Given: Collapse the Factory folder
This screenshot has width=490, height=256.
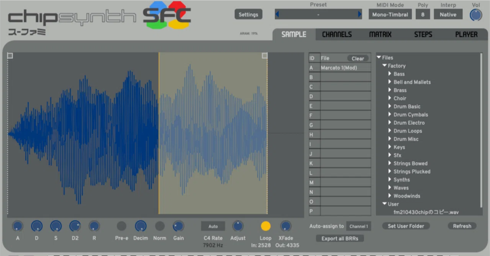Looking at the screenshot, I should coord(384,66).
